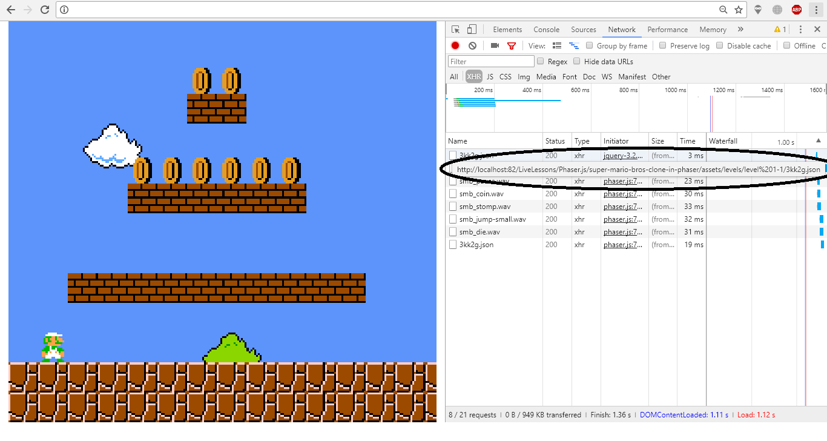
Task: Toggle the device toolbar icon
Action: point(472,30)
